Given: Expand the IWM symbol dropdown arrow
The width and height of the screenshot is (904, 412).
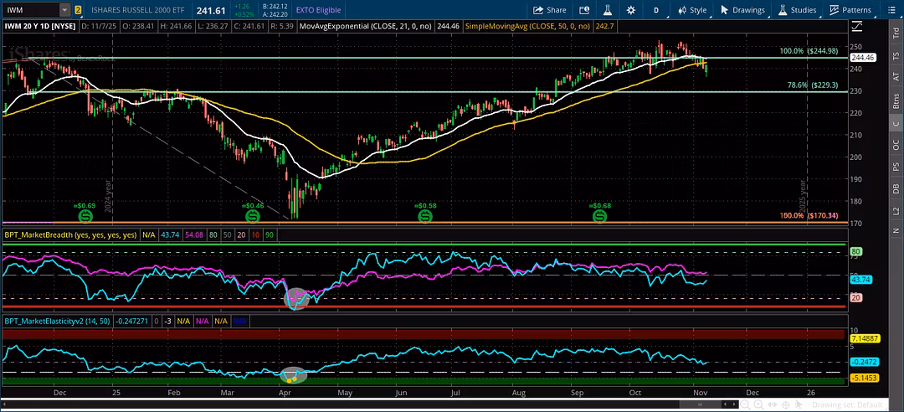Looking at the screenshot, I should (x=64, y=10).
